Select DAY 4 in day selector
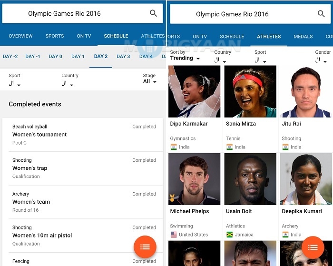This screenshot has width=333, height=266. (146, 57)
